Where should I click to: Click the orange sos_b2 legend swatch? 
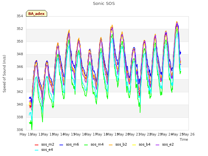(110, 145)
